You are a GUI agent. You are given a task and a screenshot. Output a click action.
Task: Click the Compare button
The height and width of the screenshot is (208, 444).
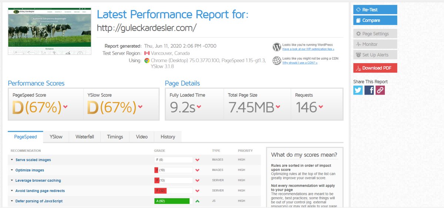[375, 20]
